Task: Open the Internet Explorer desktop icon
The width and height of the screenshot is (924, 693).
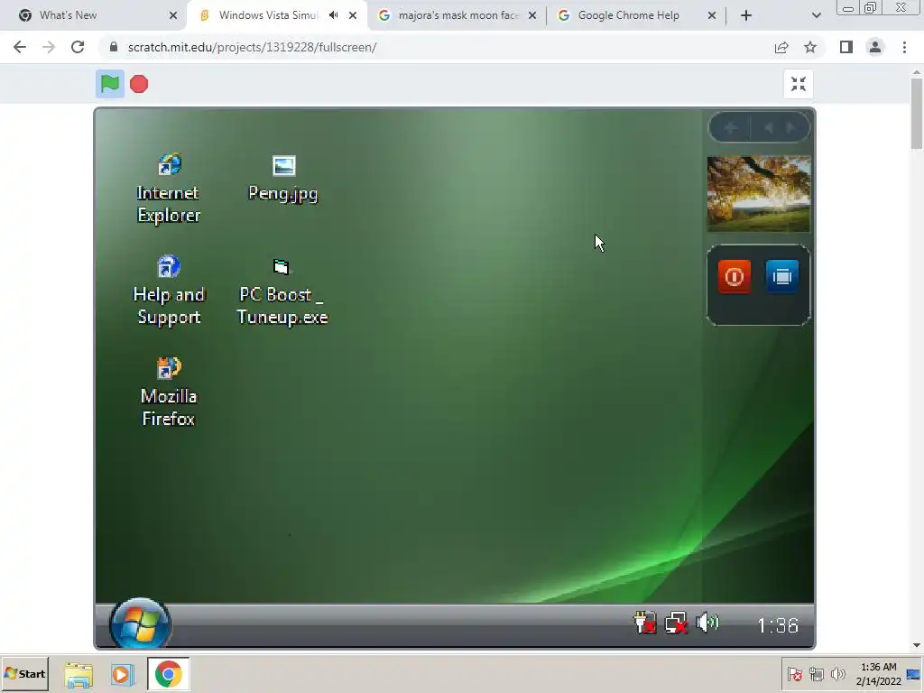Action: point(169,189)
